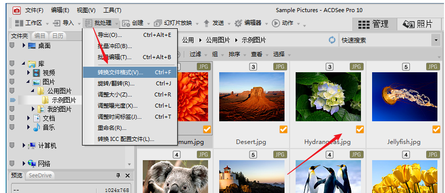The height and width of the screenshot is (193, 445).
Task: Choose 转换文件格式(V)... menu entry
Action: [x=130, y=72]
